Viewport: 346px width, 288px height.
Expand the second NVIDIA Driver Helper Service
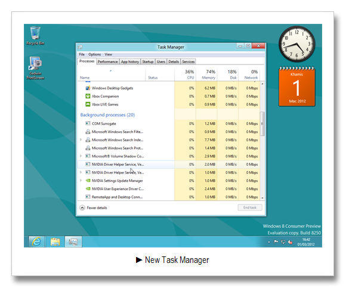click(x=81, y=172)
